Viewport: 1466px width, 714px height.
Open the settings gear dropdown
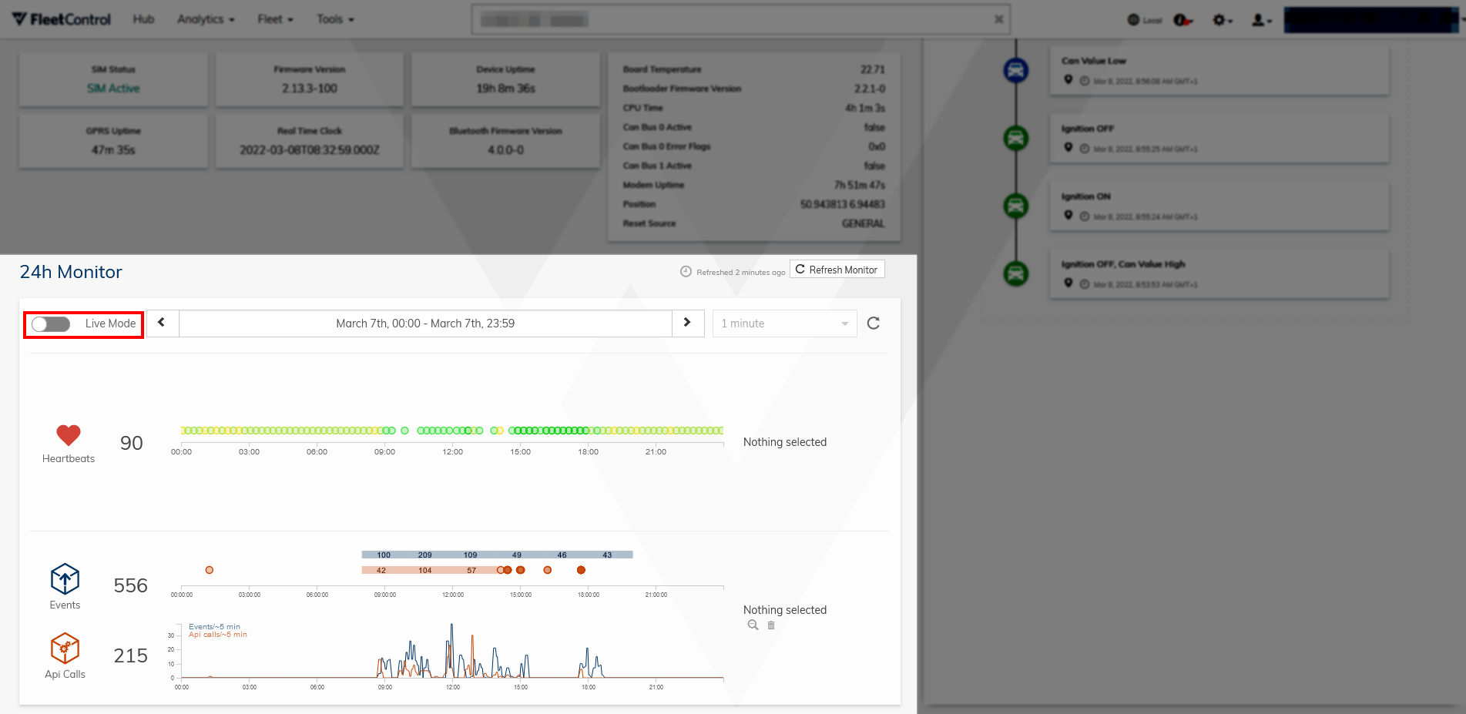point(1223,20)
